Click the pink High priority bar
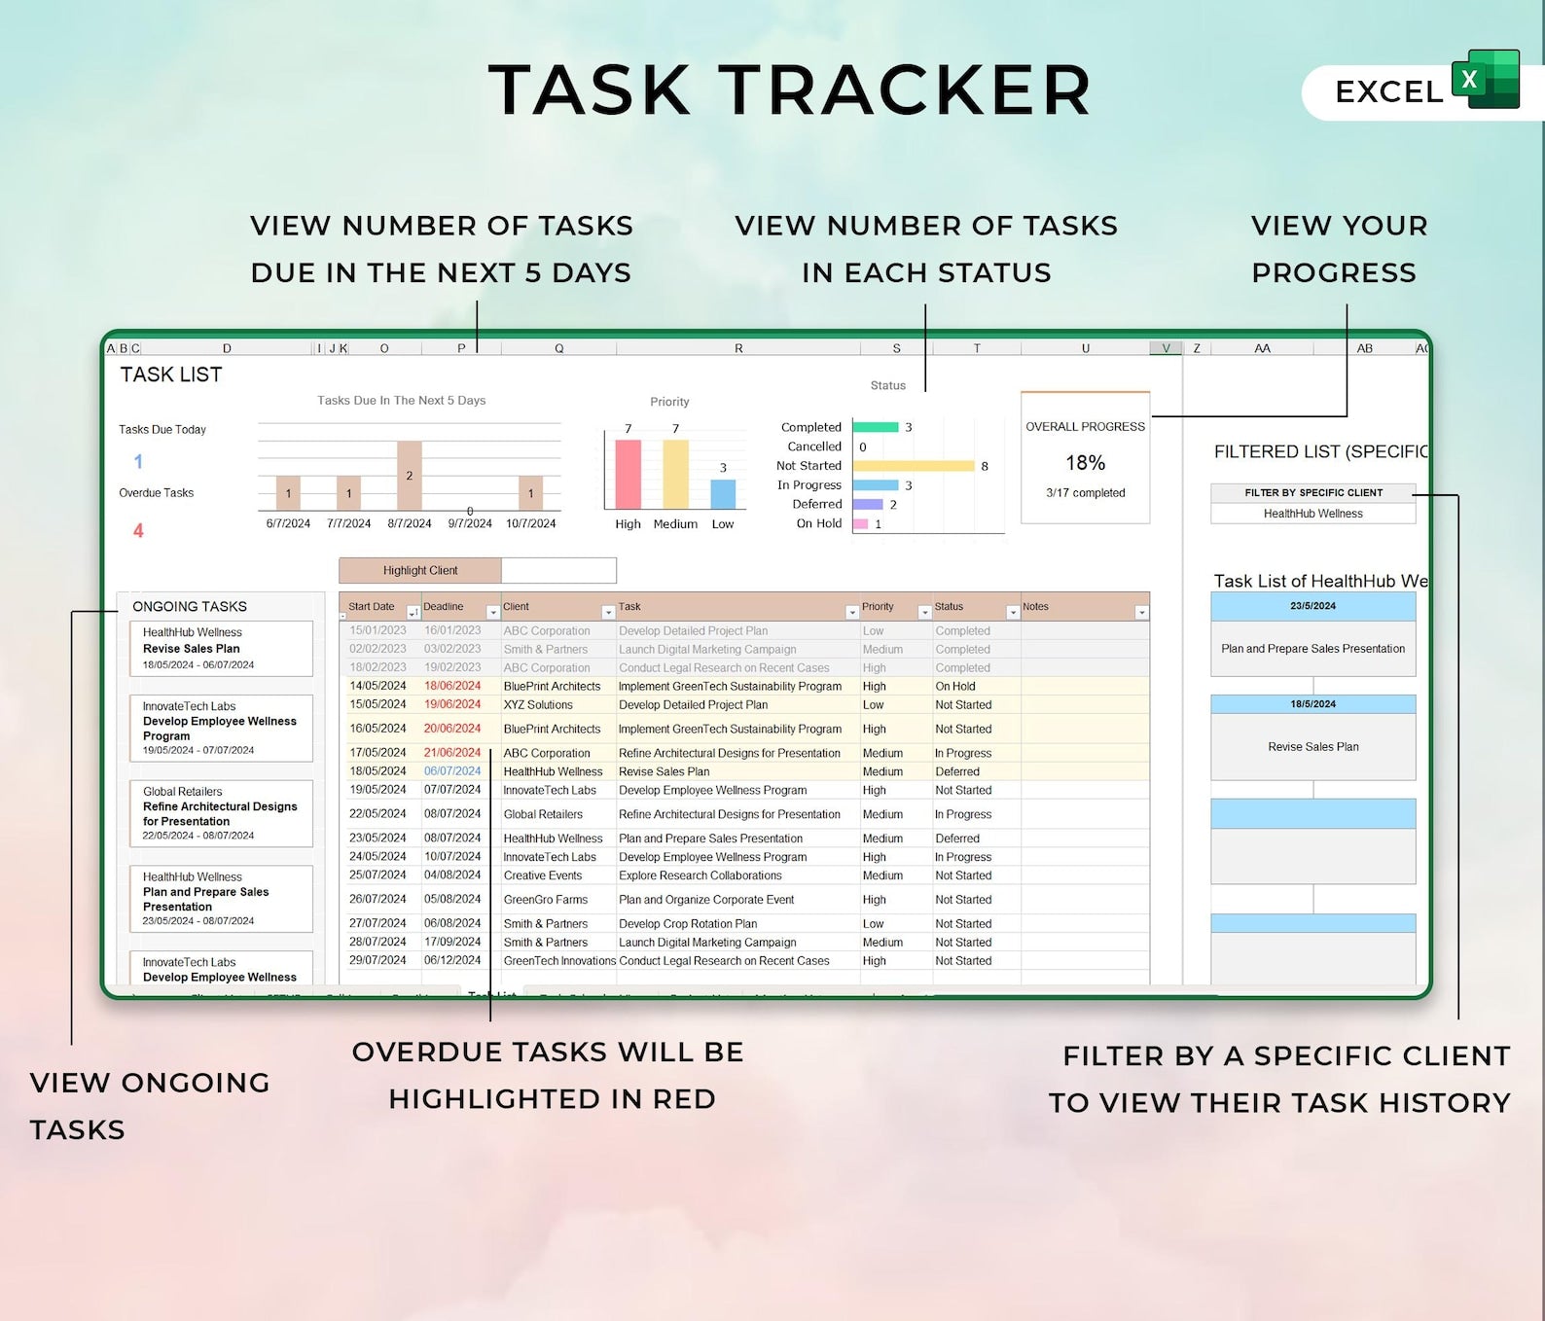The height and width of the screenshot is (1321, 1545). [628, 475]
